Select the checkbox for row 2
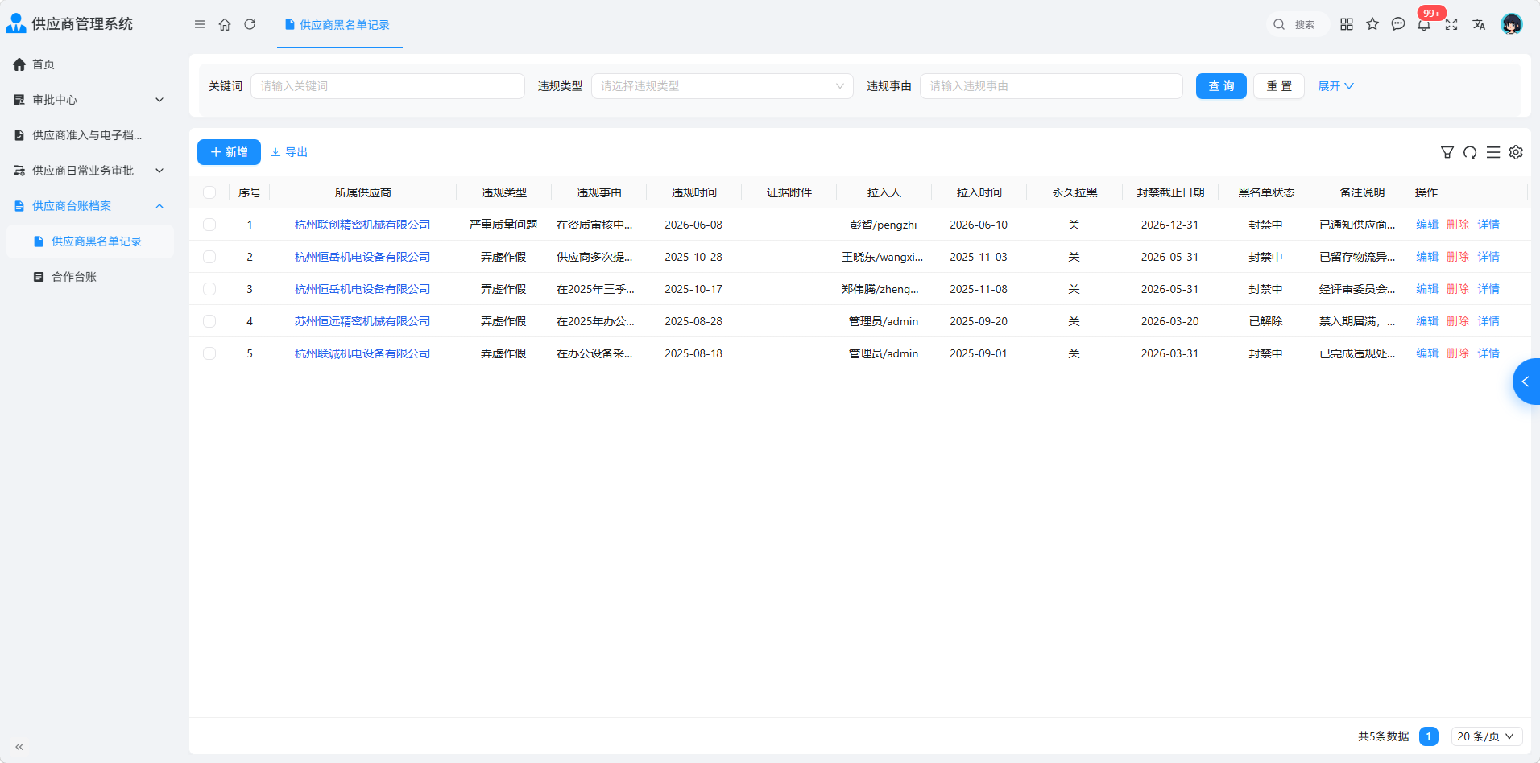Viewport: 1540px width, 763px height. [x=209, y=257]
